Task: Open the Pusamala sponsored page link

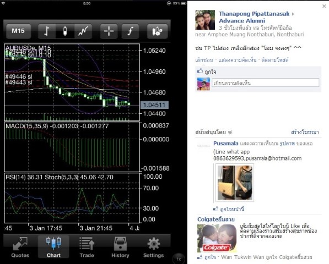Action: (226, 144)
